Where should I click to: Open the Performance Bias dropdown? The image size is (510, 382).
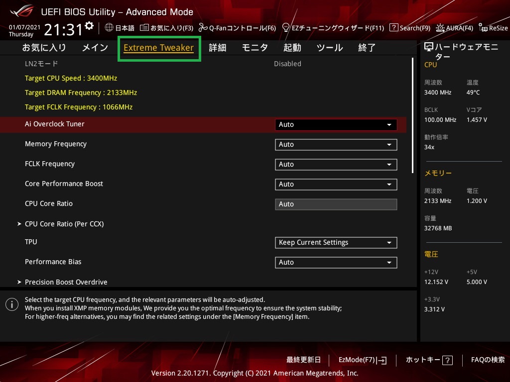coord(336,262)
